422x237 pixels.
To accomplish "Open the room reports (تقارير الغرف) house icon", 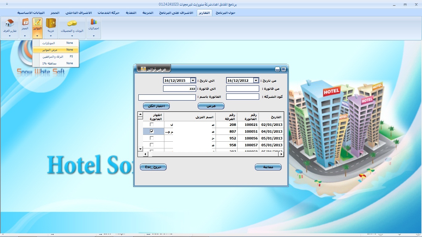I will pos(10,23).
